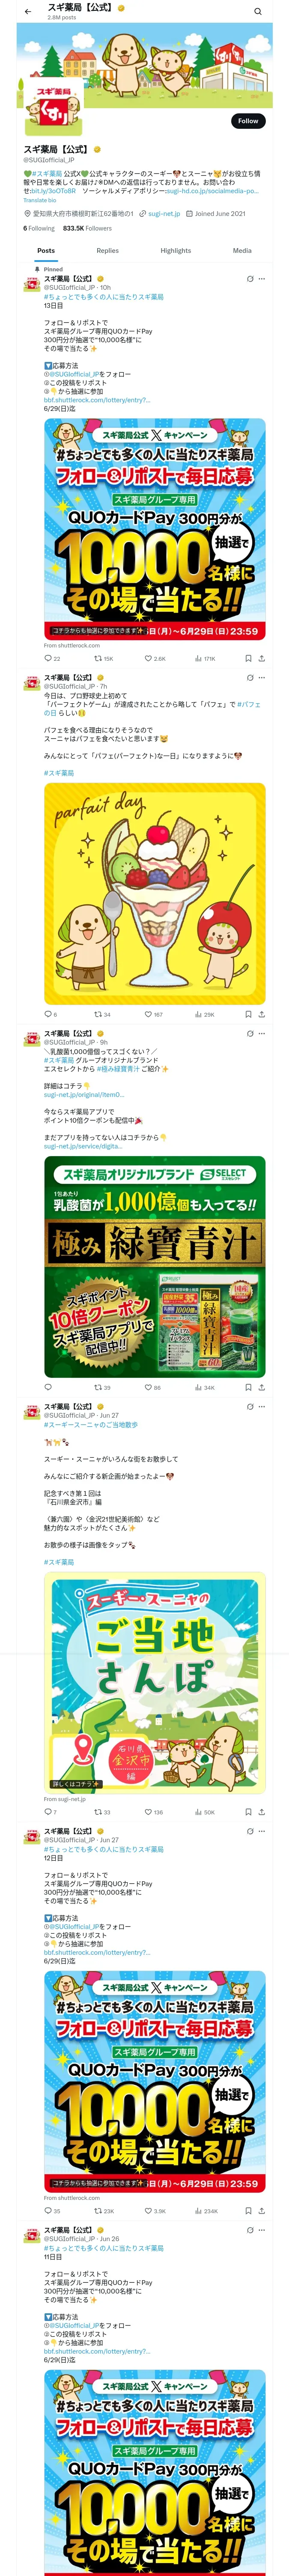This screenshot has height=2576, width=289.
Task: Click the Translate bio link
Action: [x=40, y=200]
